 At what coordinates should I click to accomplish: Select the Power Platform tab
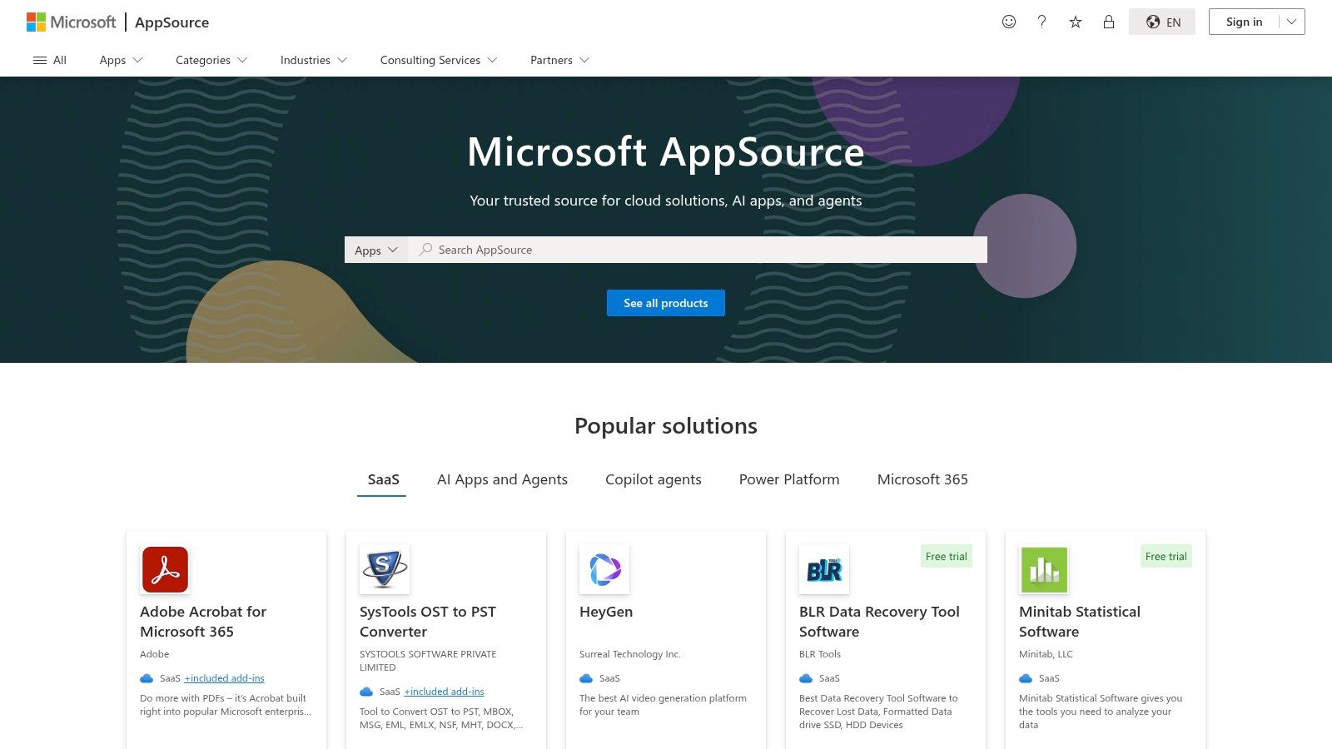(x=788, y=479)
